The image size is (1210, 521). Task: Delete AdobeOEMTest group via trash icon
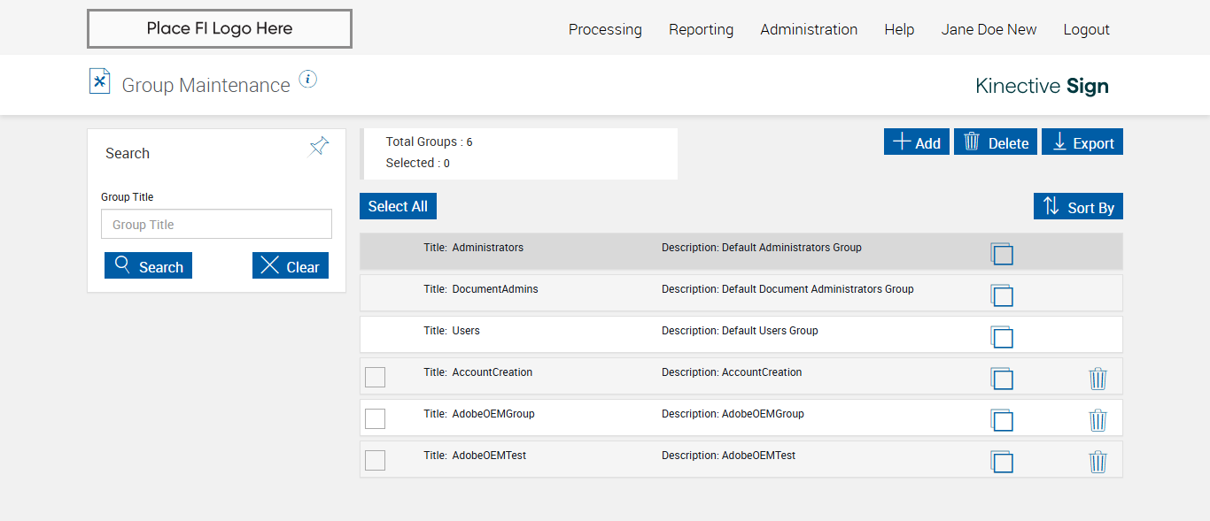[1098, 462]
